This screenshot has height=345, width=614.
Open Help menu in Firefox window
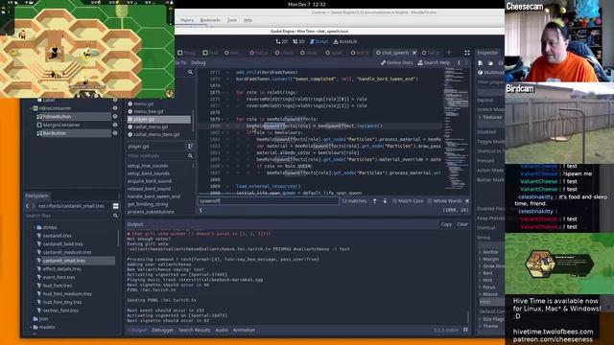pyautogui.click(x=248, y=20)
